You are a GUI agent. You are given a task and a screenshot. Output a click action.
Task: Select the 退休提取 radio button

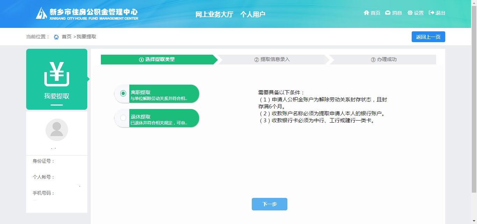[x=123, y=118]
